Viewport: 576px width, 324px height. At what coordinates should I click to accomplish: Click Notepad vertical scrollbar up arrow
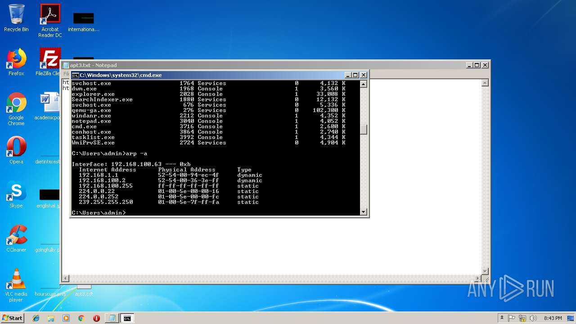pos(485,83)
